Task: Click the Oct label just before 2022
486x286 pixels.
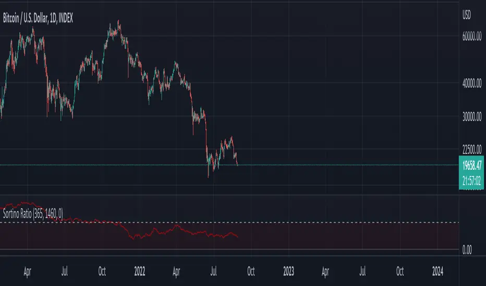Action: pyautogui.click(x=102, y=271)
